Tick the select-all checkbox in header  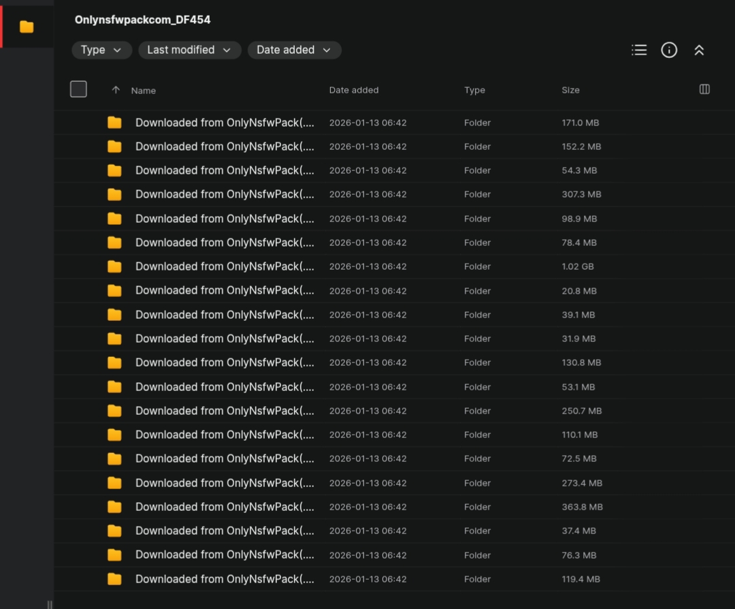click(x=78, y=89)
